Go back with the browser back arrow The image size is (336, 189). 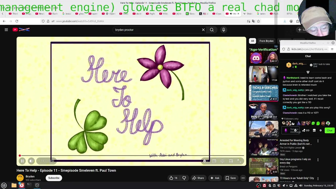click(4, 21)
